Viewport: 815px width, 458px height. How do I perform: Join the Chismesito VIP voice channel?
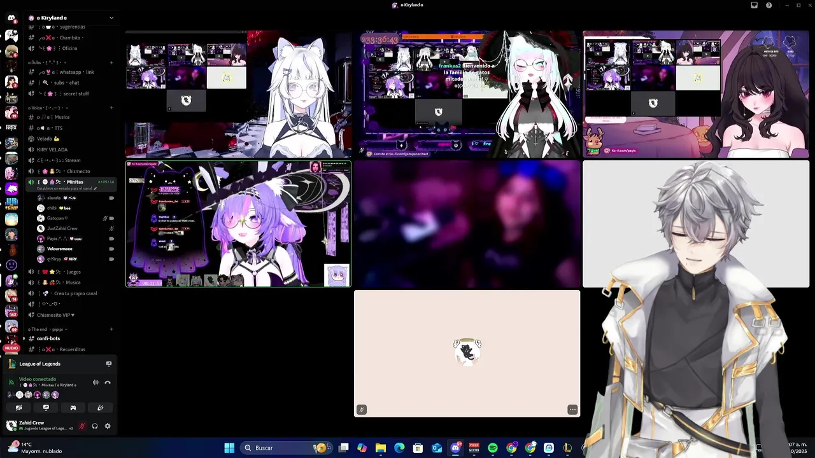point(70,315)
